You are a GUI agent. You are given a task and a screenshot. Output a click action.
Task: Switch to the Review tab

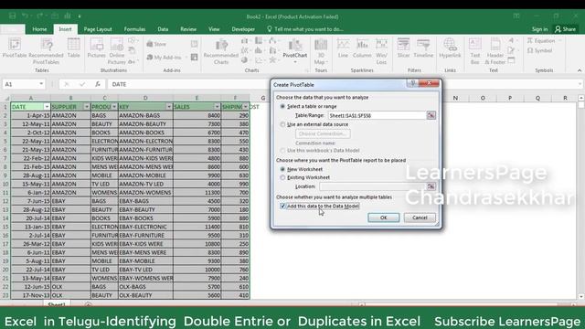click(188, 29)
